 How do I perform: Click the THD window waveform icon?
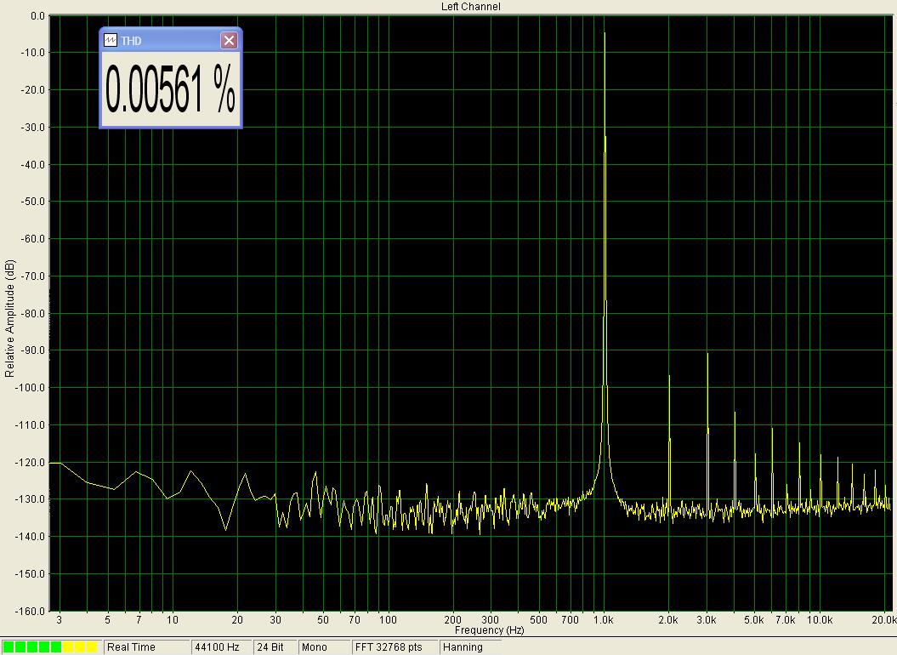[x=110, y=40]
